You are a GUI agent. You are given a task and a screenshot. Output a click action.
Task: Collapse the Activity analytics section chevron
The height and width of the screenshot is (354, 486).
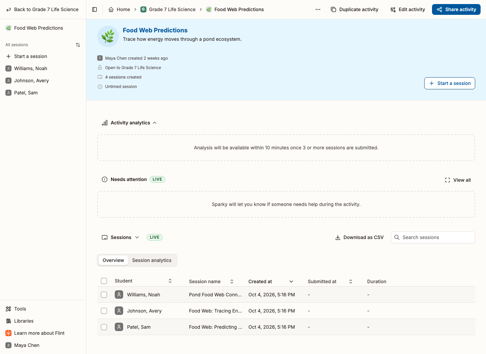click(x=155, y=123)
